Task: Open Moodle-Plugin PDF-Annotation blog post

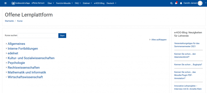Action: pyautogui.click(x=185, y=75)
